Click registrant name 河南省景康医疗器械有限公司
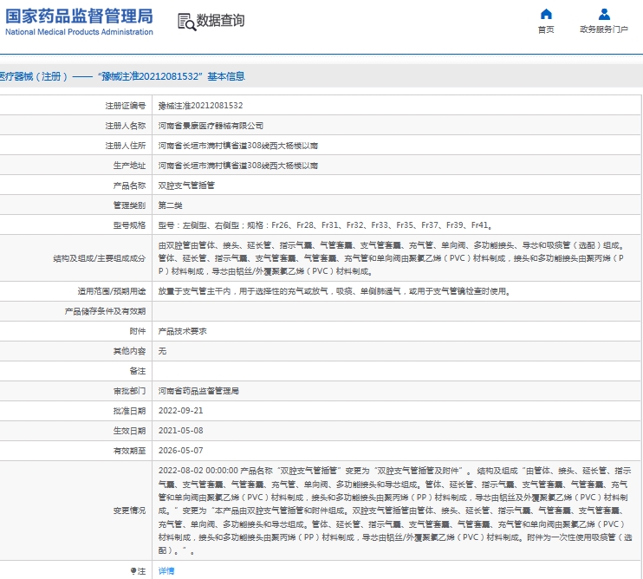Image resolution: width=643 pixels, height=579 pixels. tap(211, 126)
